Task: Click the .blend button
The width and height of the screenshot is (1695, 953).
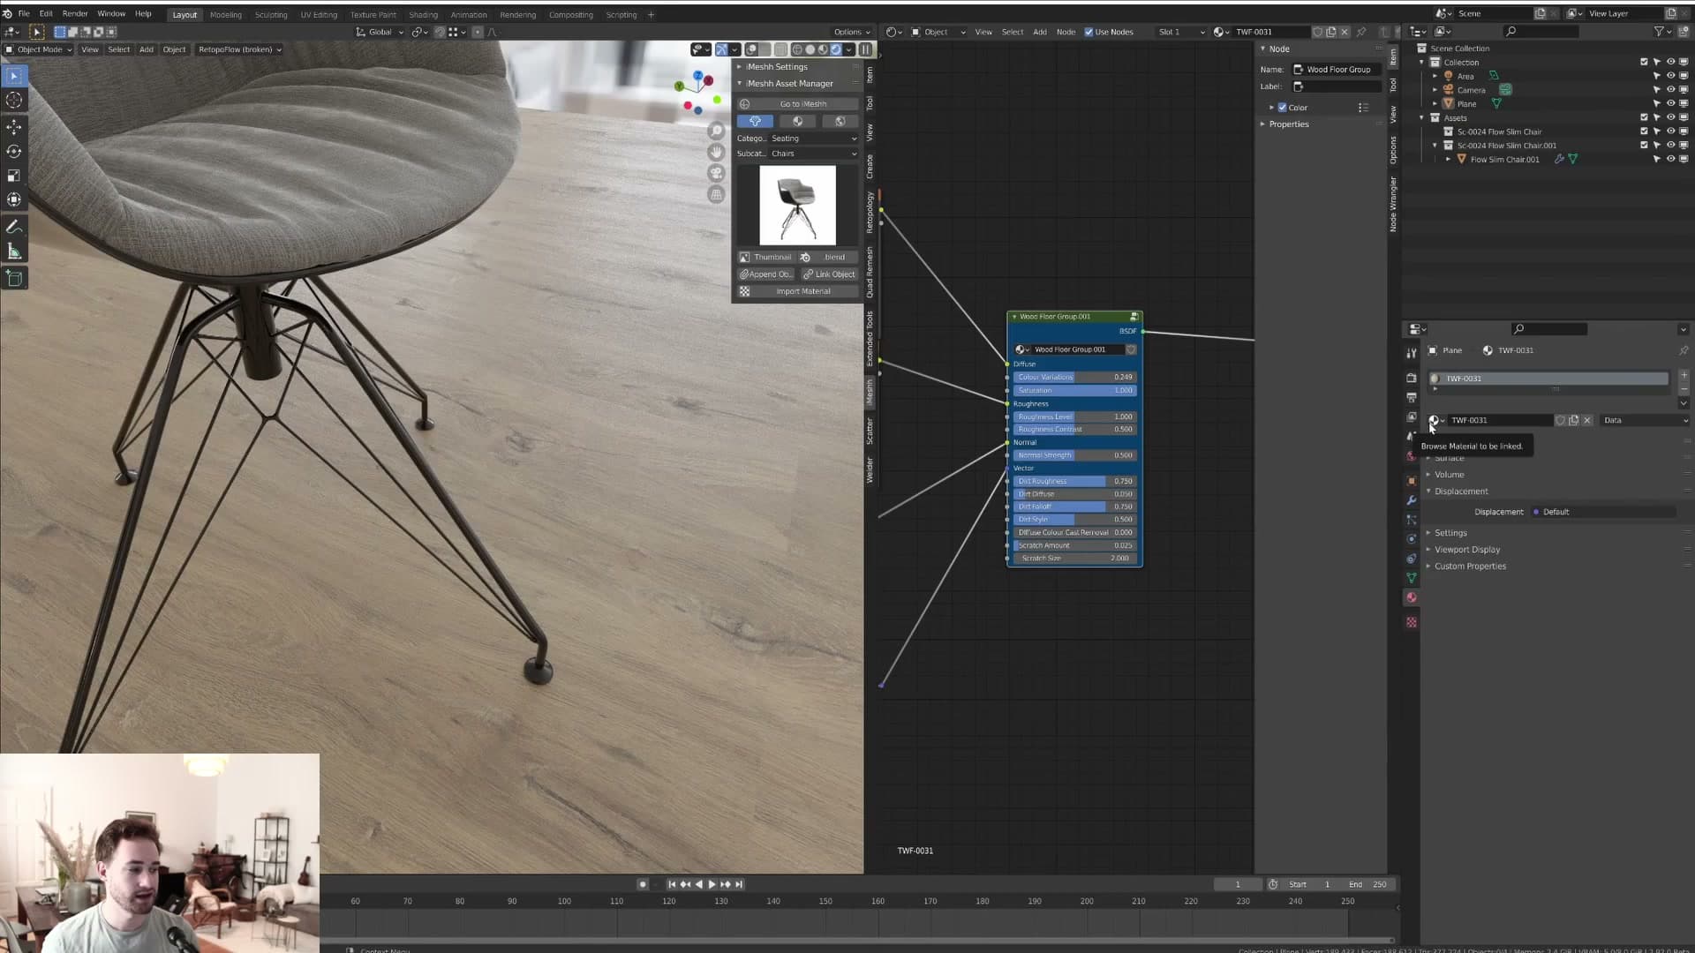Action: tap(829, 258)
